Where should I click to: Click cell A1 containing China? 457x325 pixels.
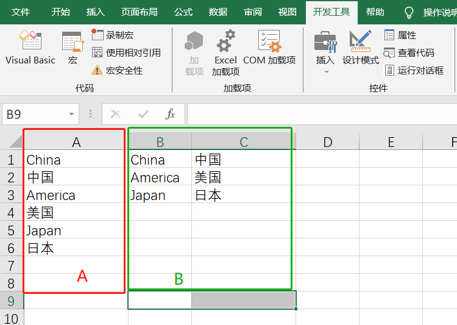pos(76,159)
